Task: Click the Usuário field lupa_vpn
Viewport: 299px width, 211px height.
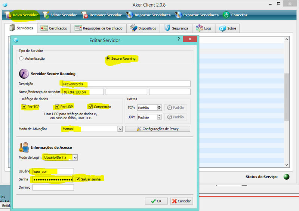Action: coord(53,171)
